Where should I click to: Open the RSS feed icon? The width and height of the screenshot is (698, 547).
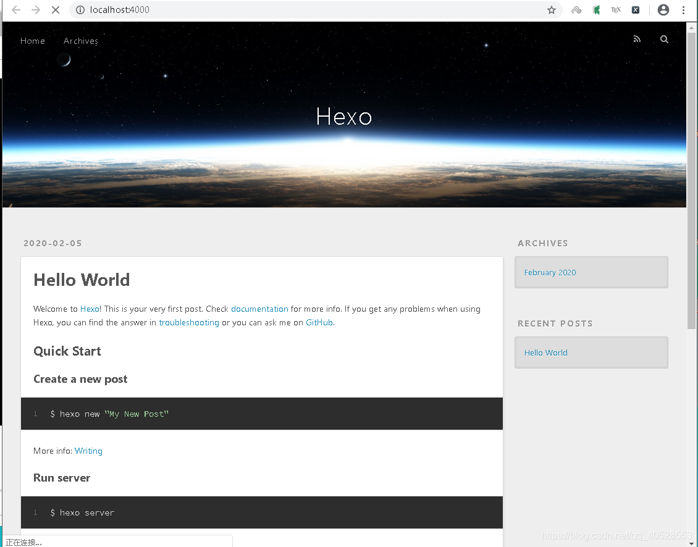(x=637, y=39)
